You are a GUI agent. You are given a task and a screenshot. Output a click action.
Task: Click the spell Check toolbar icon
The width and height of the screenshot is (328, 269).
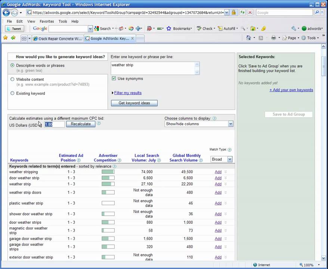click(x=199, y=28)
